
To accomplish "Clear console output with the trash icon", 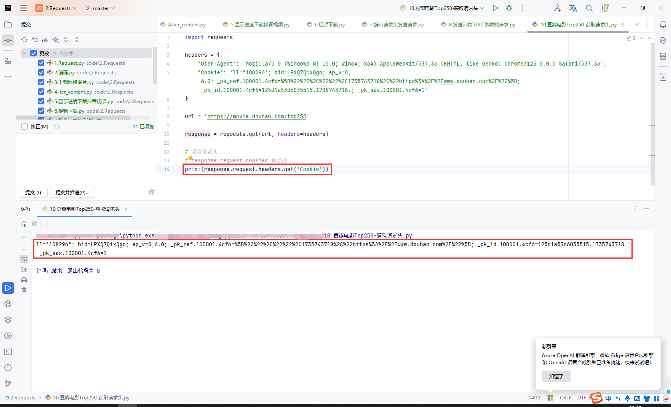I will (x=24, y=290).
